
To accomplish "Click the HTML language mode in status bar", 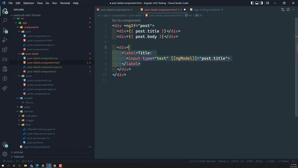I will (x=250, y=161).
